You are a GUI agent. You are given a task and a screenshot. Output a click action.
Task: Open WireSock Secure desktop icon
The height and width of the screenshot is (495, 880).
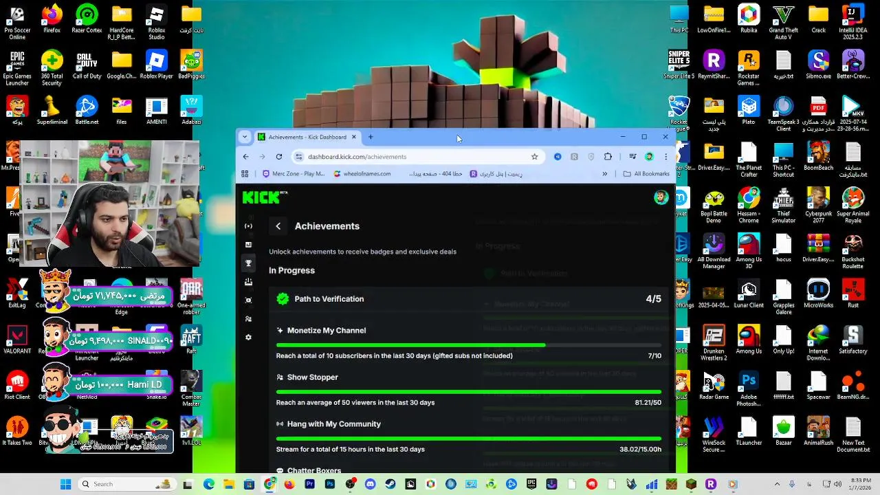pos(714,434)
